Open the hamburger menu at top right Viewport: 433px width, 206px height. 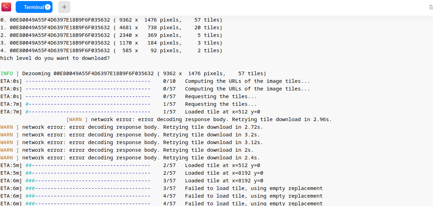tap(431, 7)
